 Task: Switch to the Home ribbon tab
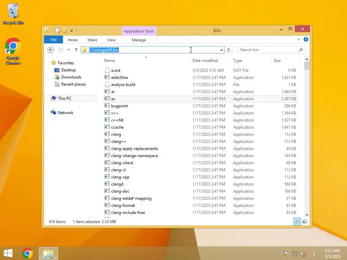click(73, 40)
